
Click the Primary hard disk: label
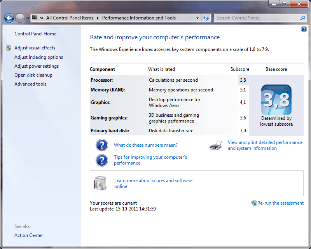pos(110,131)
